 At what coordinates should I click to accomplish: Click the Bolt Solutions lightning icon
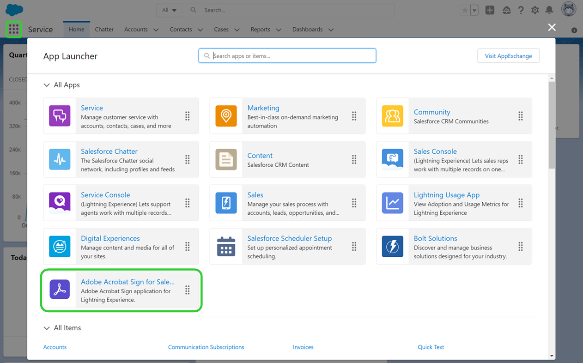tap(393, 246)
